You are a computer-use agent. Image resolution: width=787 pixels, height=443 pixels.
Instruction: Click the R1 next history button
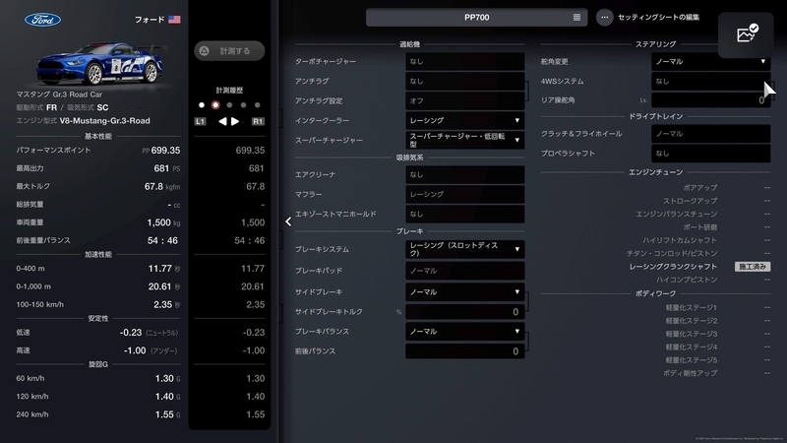point(258,121)
